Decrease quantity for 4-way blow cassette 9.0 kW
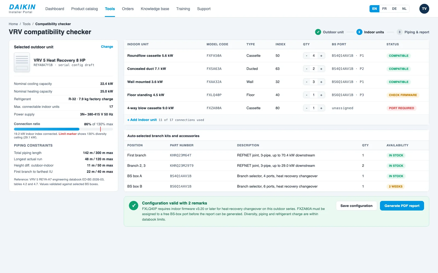This screenshot has height=273, width=438. point(307,108)
